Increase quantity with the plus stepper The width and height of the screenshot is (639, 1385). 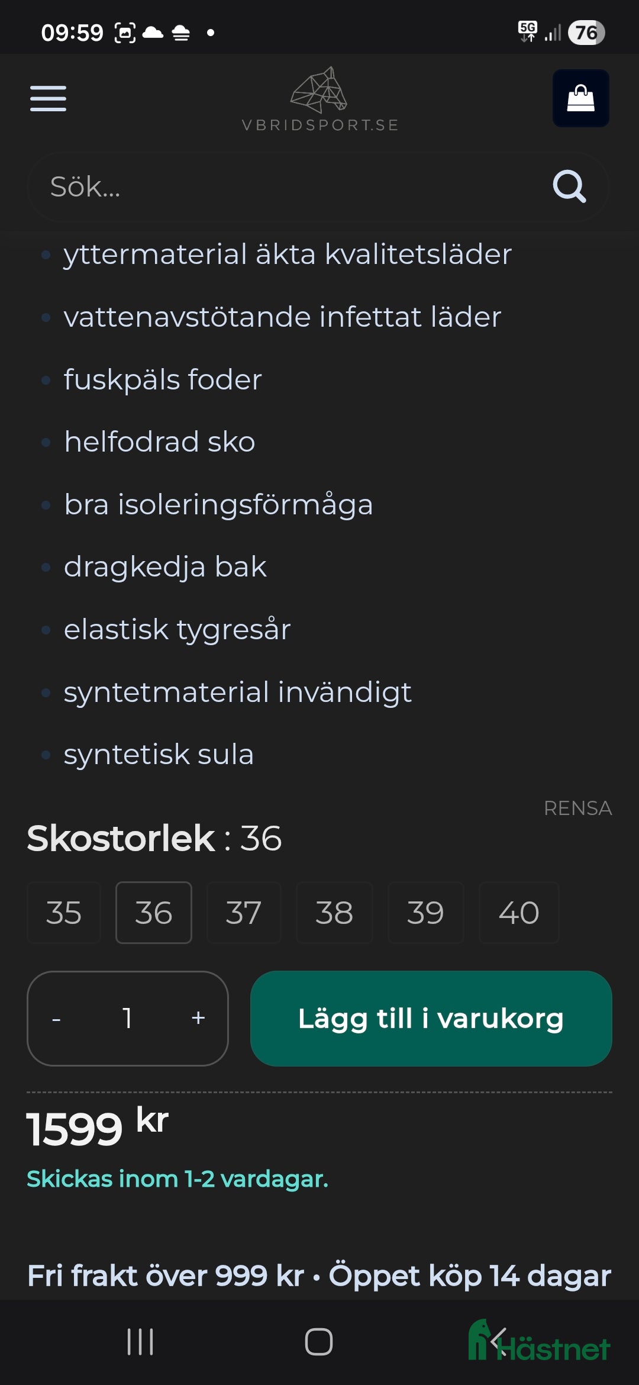tap(198, 1018)
